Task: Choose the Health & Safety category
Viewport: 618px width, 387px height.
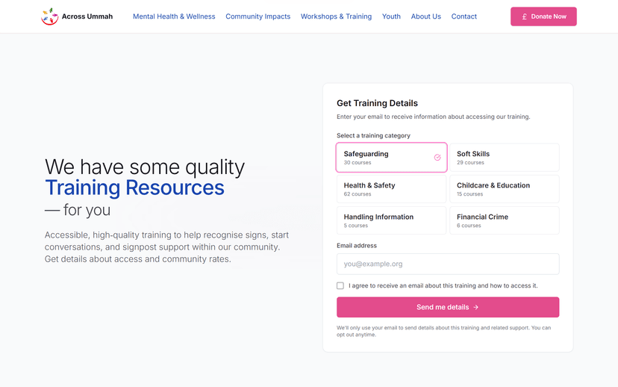Action: click(x=391, y=189)
